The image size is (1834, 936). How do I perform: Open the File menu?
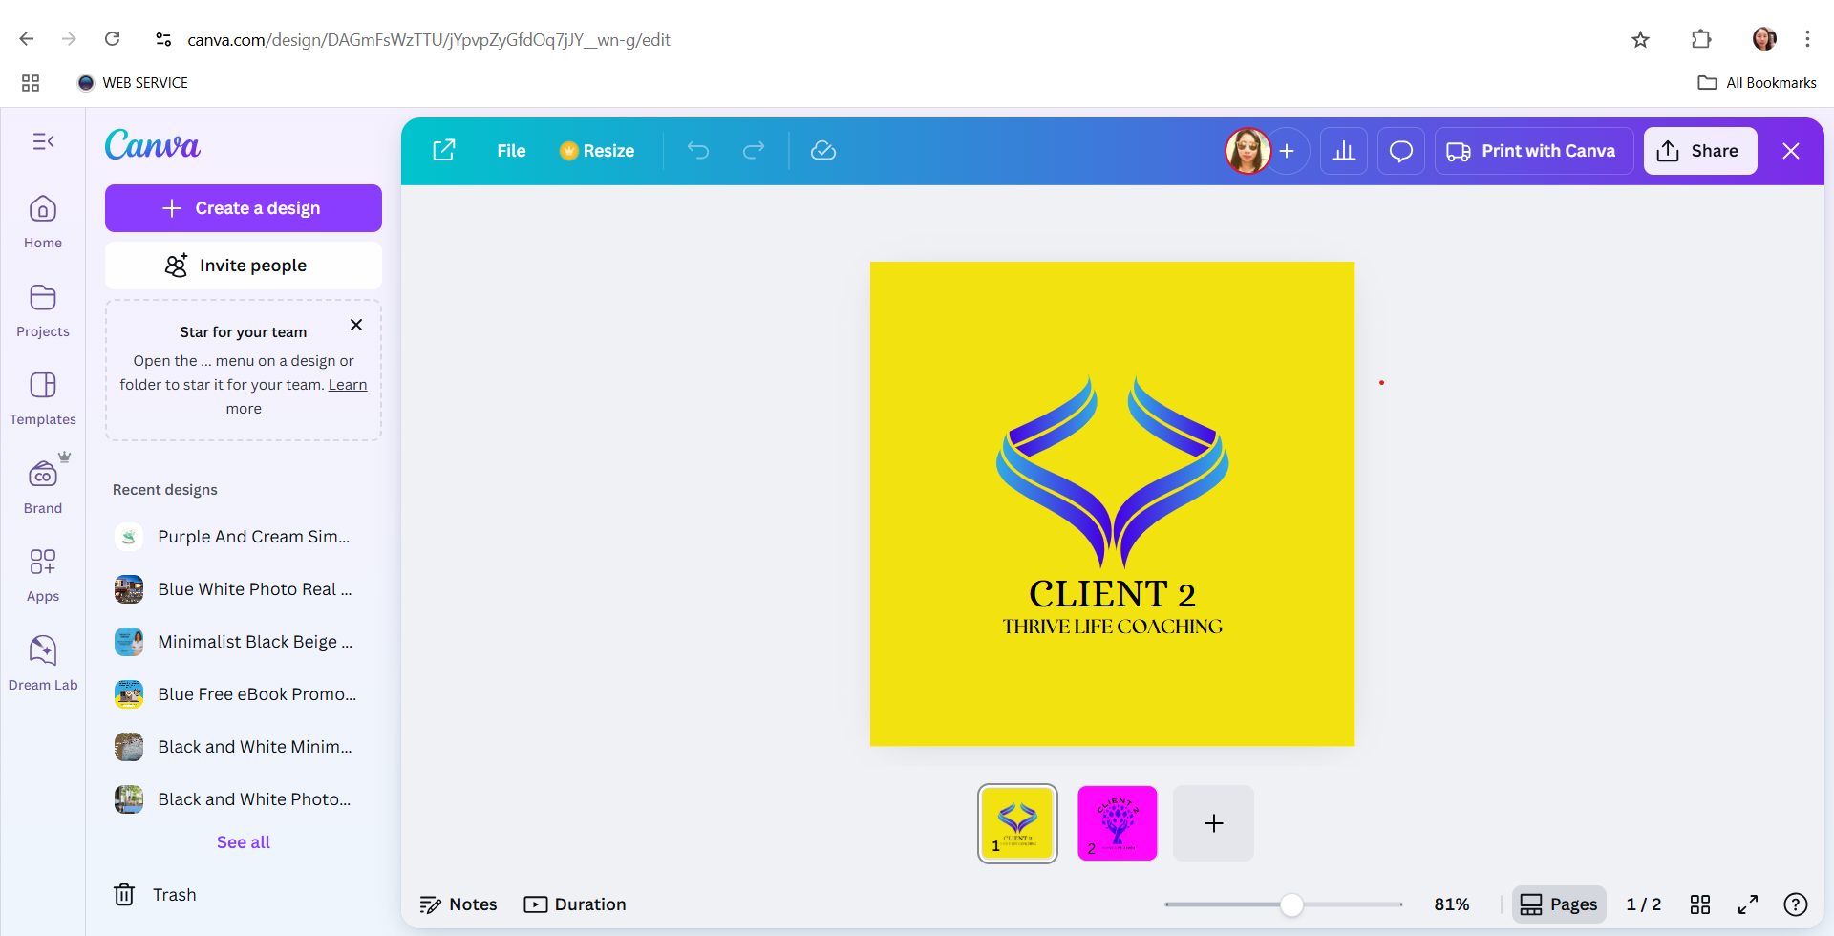pyautogui.click(x=511, y=151)
